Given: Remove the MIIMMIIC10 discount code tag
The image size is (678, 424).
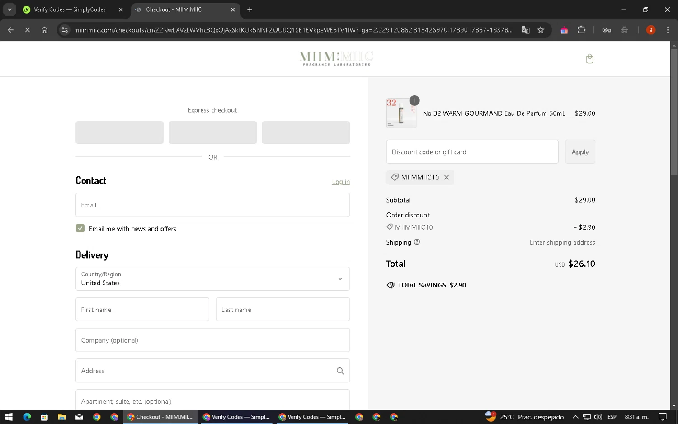Looking at the screenshot, I should coord(447,177).
